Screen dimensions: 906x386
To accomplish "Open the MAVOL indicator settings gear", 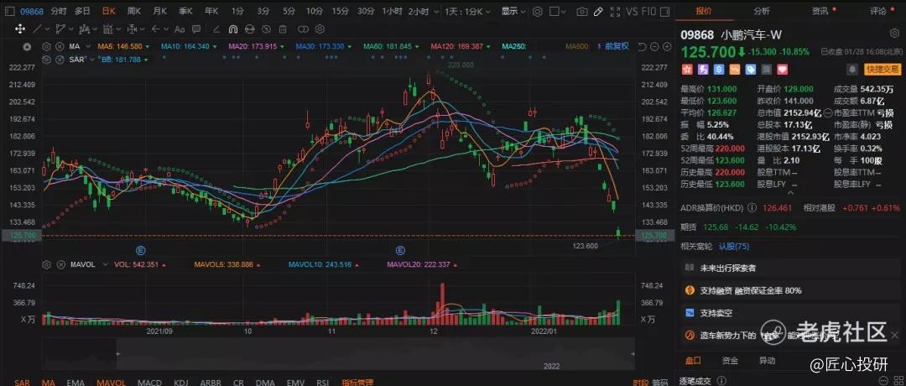I will [x=46, y=264].
